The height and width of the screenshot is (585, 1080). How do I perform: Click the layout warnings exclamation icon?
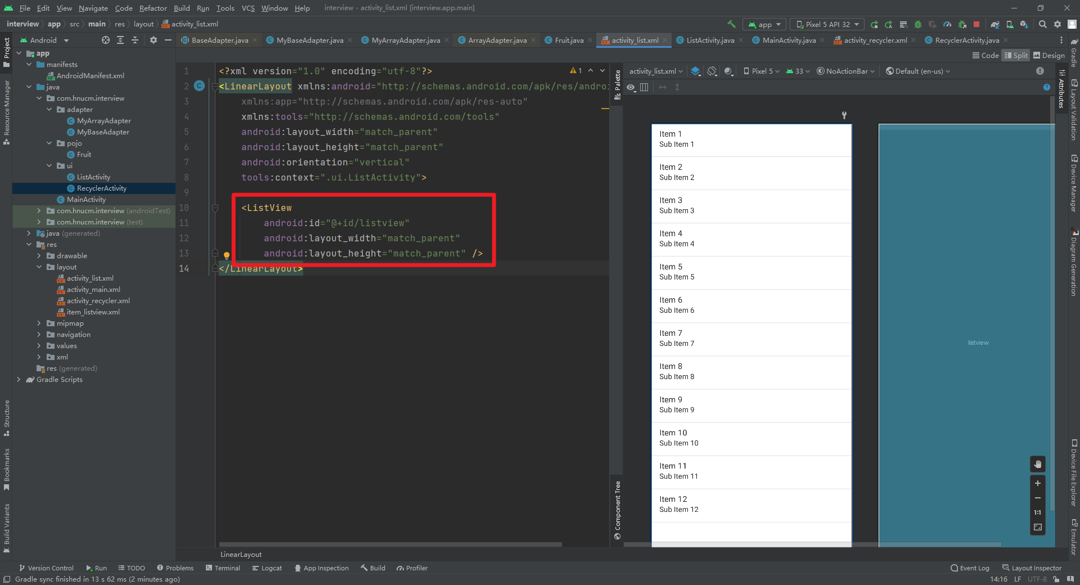(x=1040, y=71)
